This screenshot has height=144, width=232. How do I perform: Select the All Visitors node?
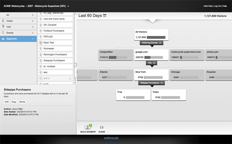click(x=151, y=35)
